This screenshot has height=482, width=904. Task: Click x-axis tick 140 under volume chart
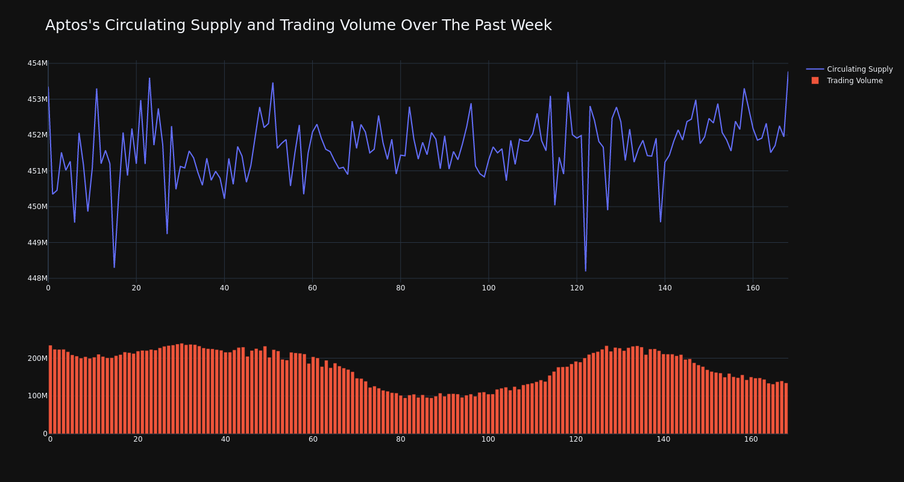[664, 439]
